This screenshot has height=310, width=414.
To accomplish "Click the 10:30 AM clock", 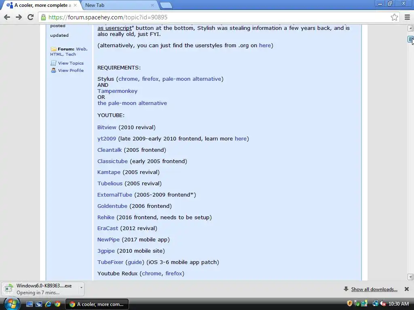I will [x=398, y=304].
